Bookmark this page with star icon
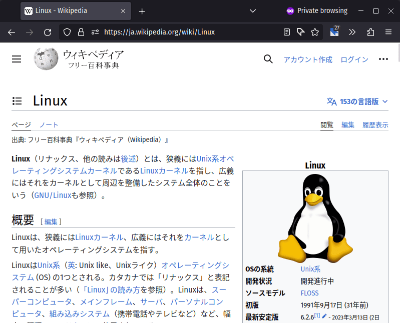400x323 pixels. click(315, 32)
